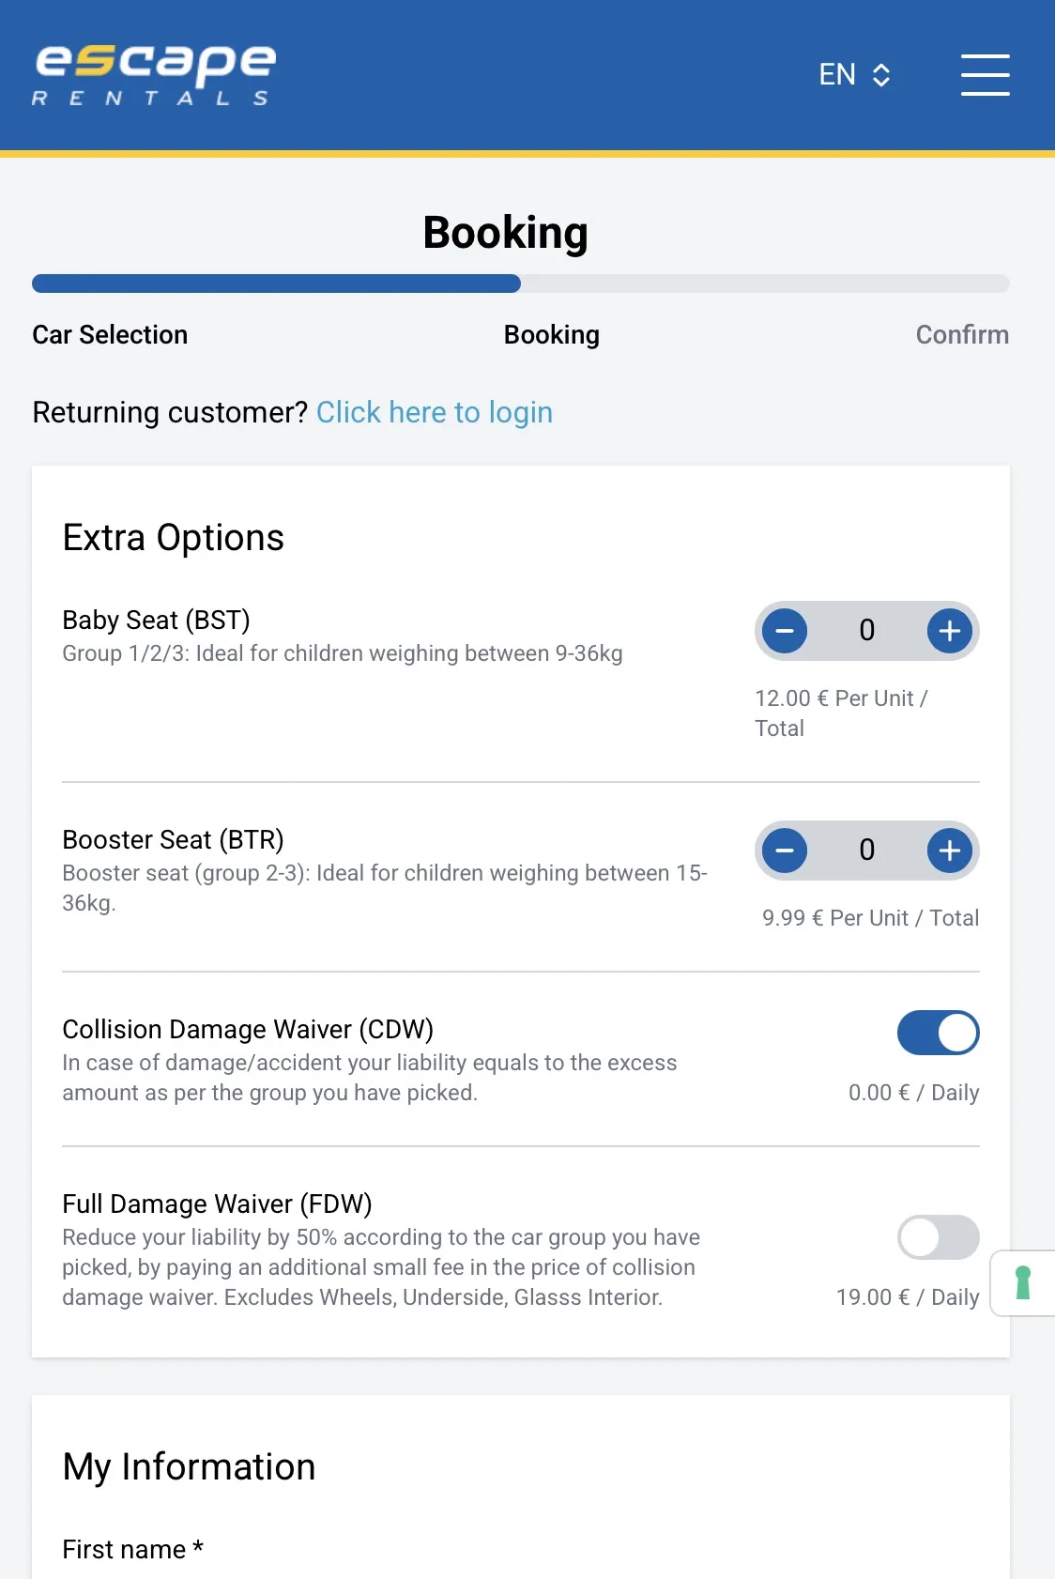This screenshot has height=1579, width=1055.
Task: Click the Baby Seat quantity value
Action: tap(866, 631)
